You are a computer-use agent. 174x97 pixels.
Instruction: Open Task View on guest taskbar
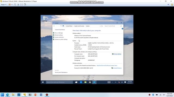click(x=76, y=82)
